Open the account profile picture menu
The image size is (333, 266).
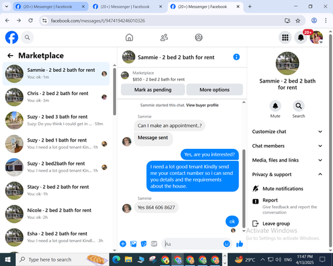pyautogui.click(x=316, y=37)
